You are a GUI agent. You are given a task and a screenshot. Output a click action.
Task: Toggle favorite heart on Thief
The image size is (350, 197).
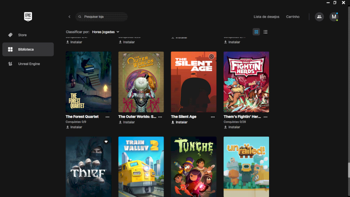106,141
